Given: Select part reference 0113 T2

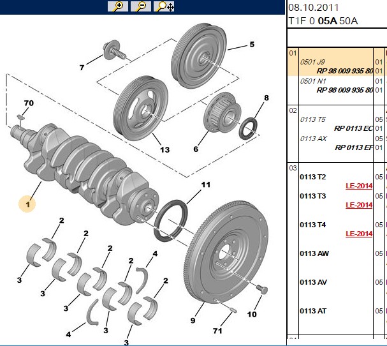Looking at the screenshot, I should 312,177.
